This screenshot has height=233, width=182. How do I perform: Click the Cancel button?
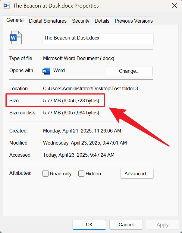[x=126, y=225]
